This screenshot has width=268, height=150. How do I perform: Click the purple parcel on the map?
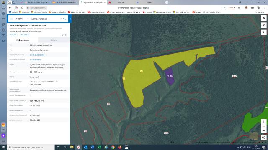[170, 77]
